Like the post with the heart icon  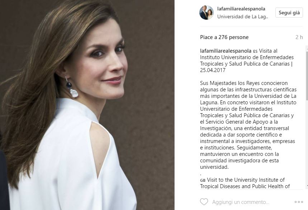204,202
